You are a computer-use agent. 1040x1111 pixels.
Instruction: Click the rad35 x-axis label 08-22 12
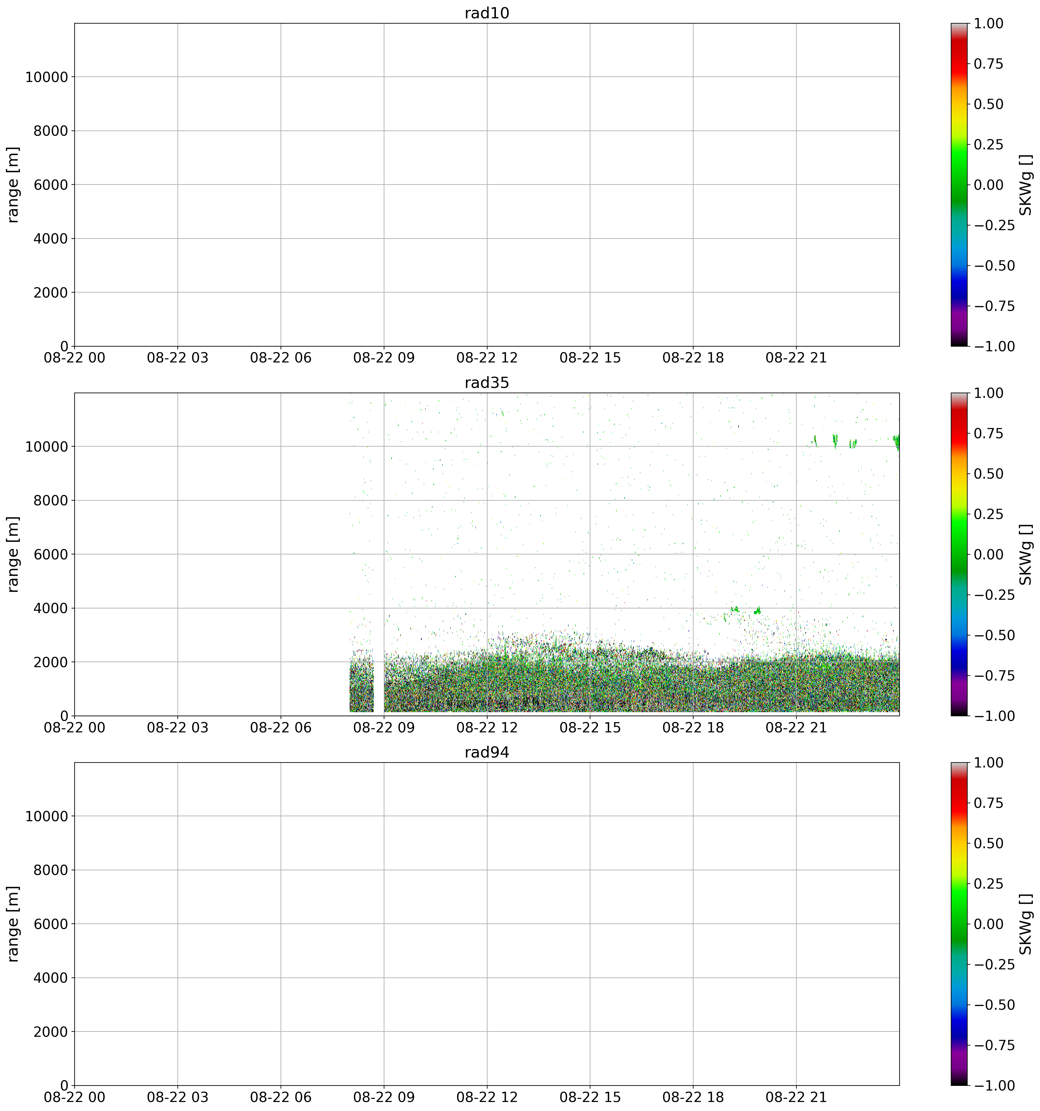point(487,728)
